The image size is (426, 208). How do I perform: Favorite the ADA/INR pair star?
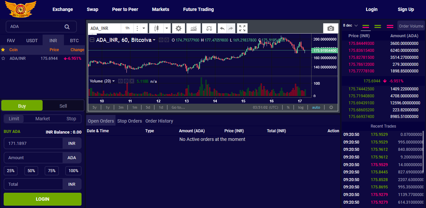pyautogui.click(x=3, y=58)
